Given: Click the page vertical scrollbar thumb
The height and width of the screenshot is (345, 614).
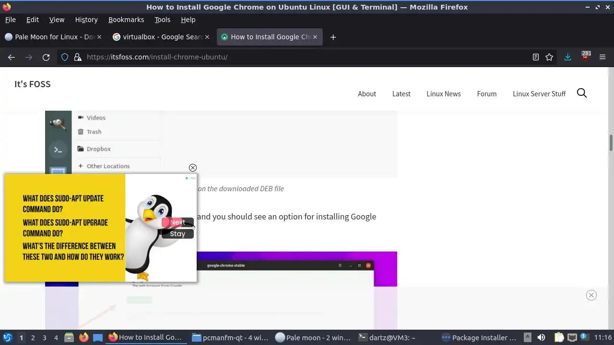Looking at the screenshot, I should tap(611, 143).
